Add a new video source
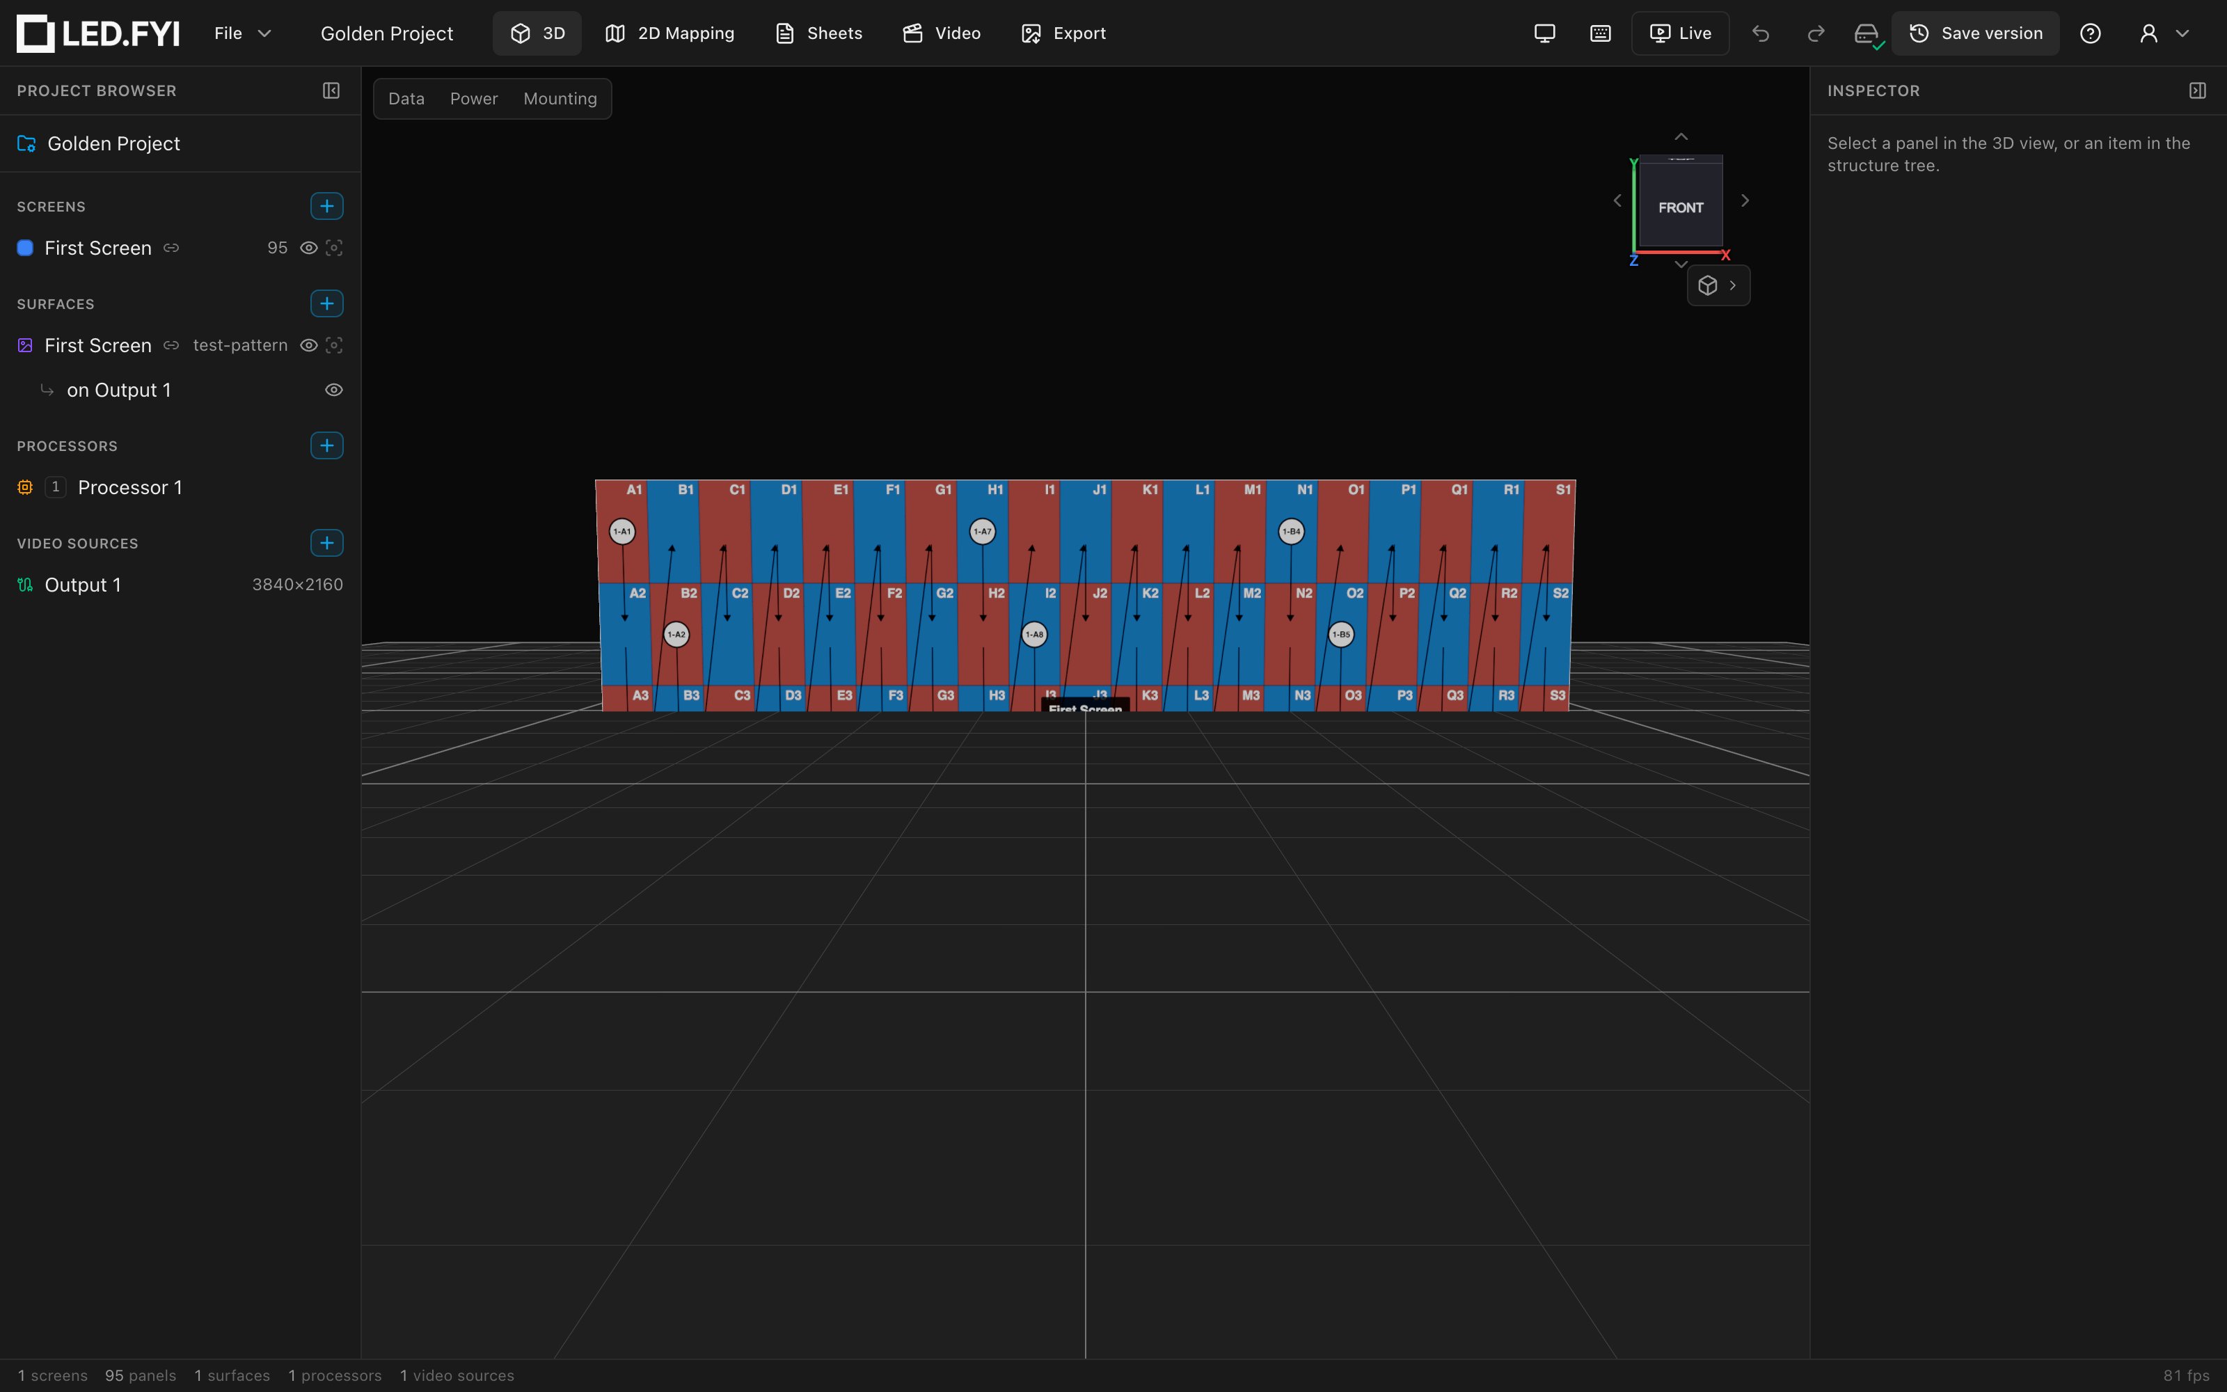The image size is (2227, 1392). (326, 543)
